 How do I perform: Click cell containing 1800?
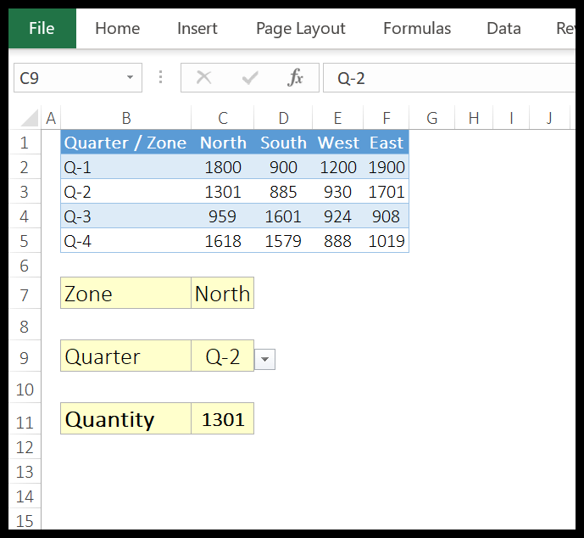click(x=223, y=167)
